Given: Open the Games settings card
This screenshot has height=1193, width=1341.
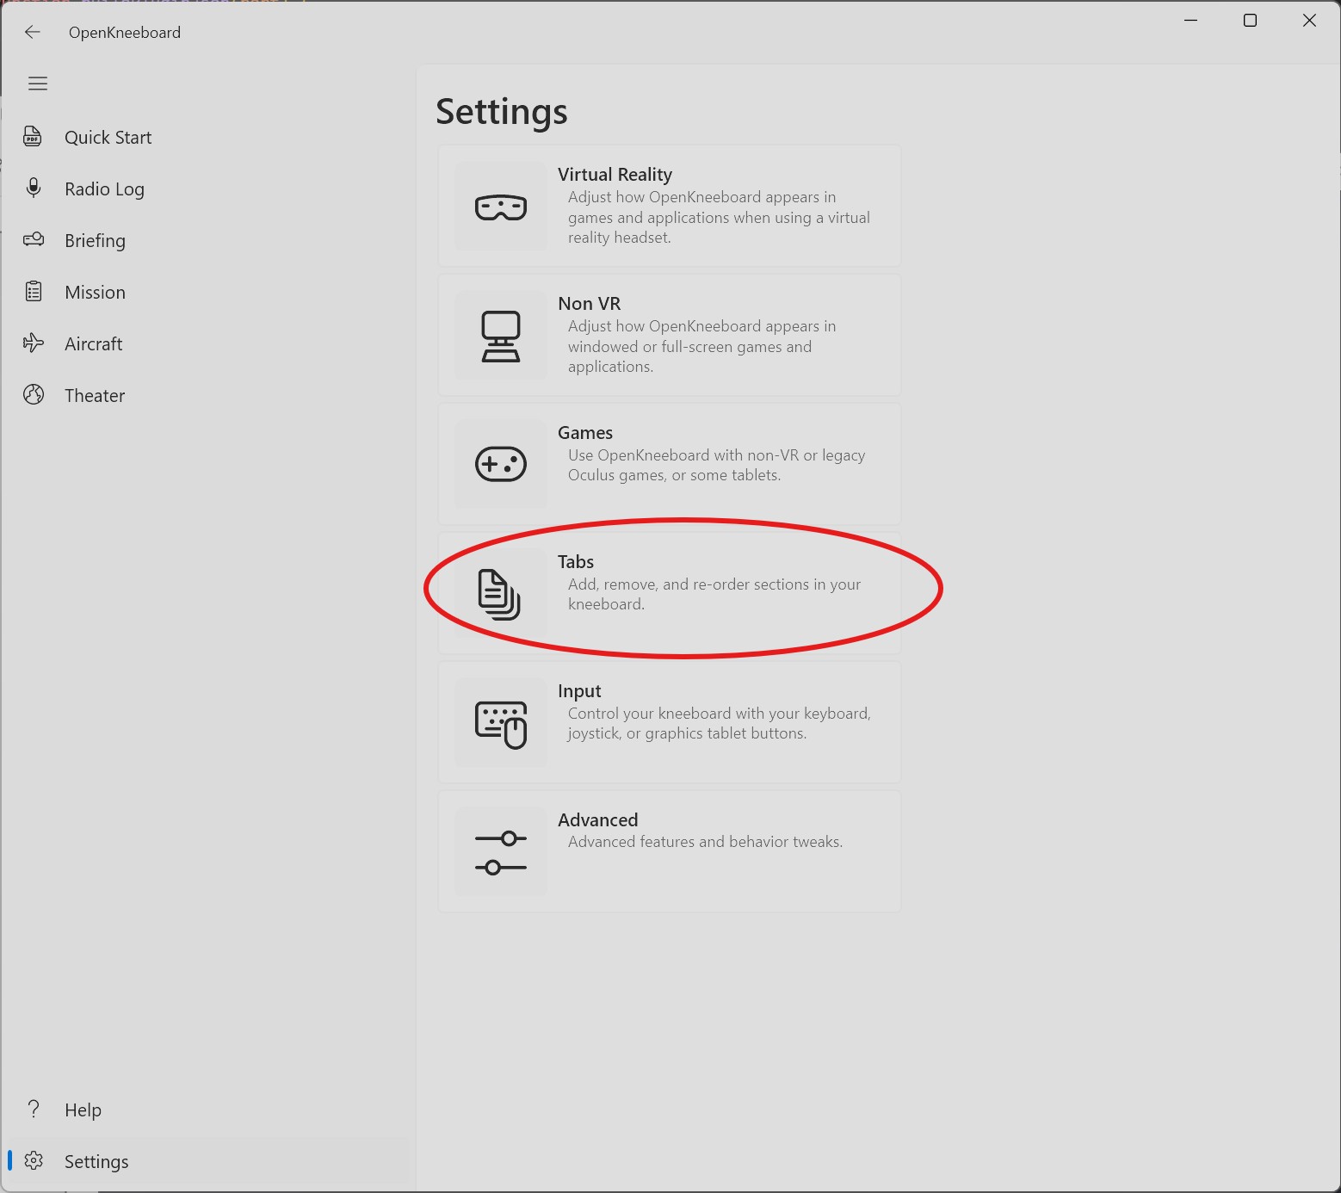Looking at the screenshot, I should [x=670, y=464].
